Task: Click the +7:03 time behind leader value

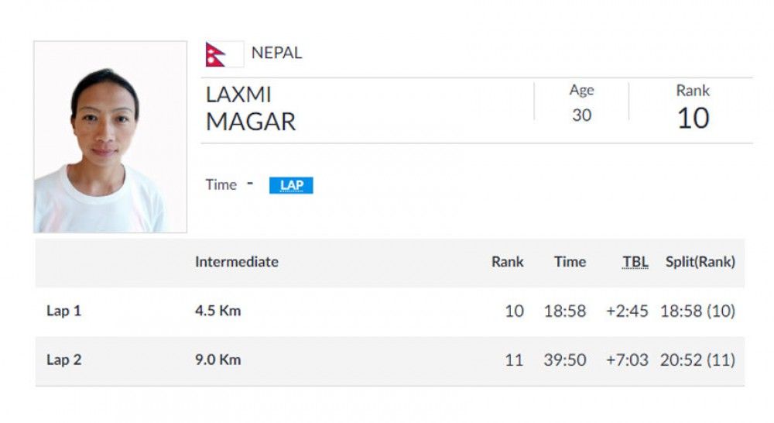Action: [627, 360]
